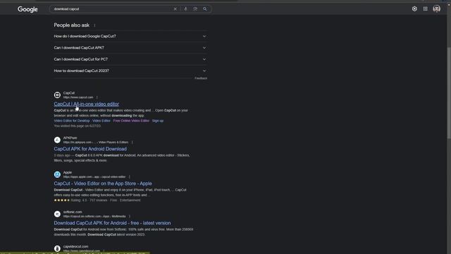Click the Apple App Store favicon
Image resolution: width=451 pixels, height=254 pixels.
tap(57, 174)
